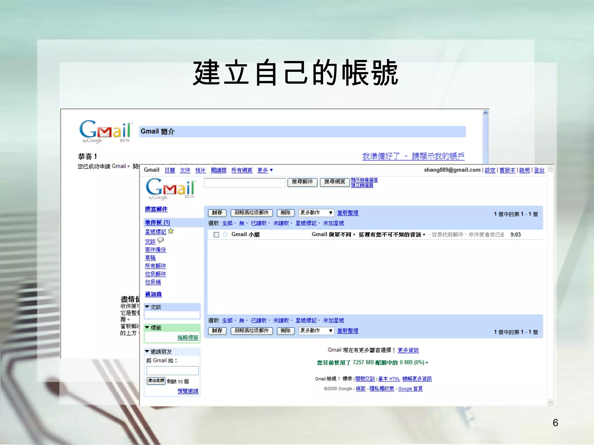Click the 搜尋網頁 button

point(335,182)
